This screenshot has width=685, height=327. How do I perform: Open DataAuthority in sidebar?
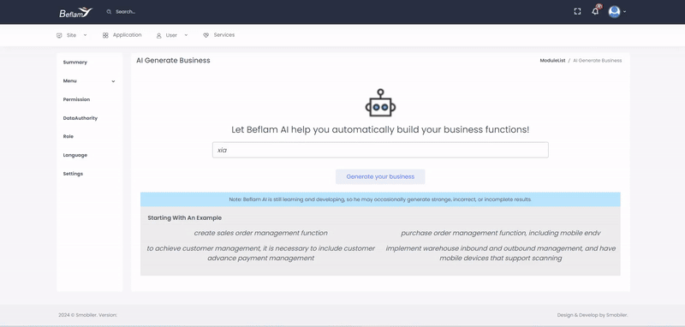[x=80, y=118]
